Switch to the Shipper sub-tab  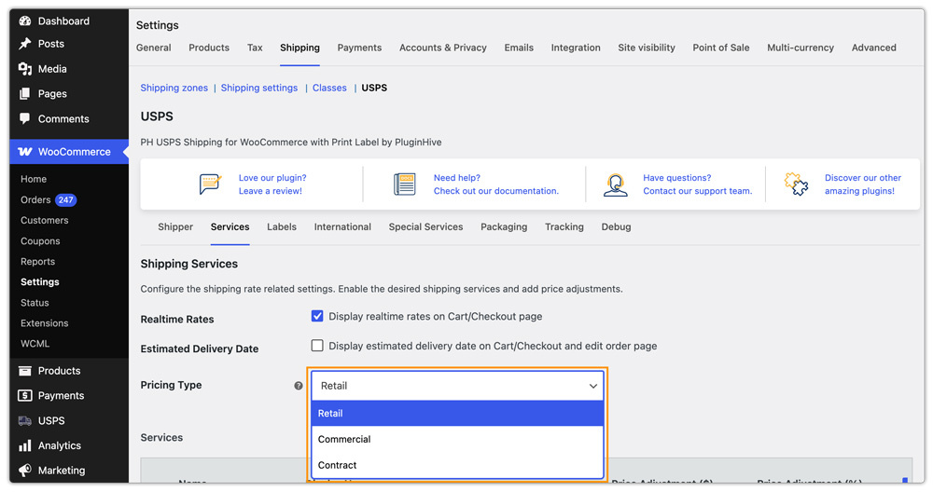point(175,227)
